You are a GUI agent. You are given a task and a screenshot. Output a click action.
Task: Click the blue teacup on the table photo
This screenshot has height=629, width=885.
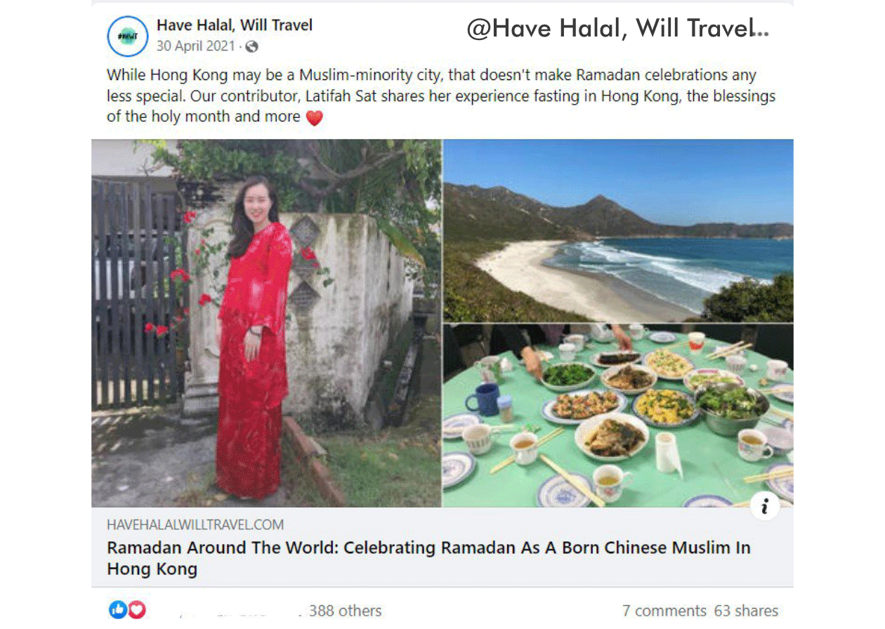tap(483, 399)
